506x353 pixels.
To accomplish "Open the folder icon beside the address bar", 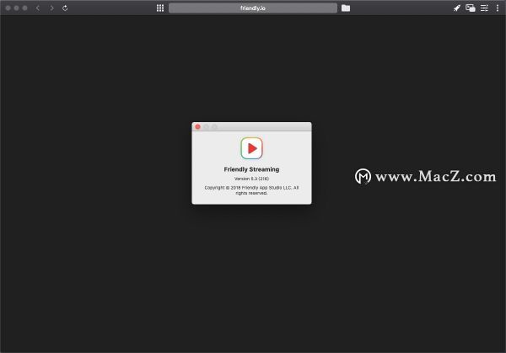I will [x=346, y=8].
